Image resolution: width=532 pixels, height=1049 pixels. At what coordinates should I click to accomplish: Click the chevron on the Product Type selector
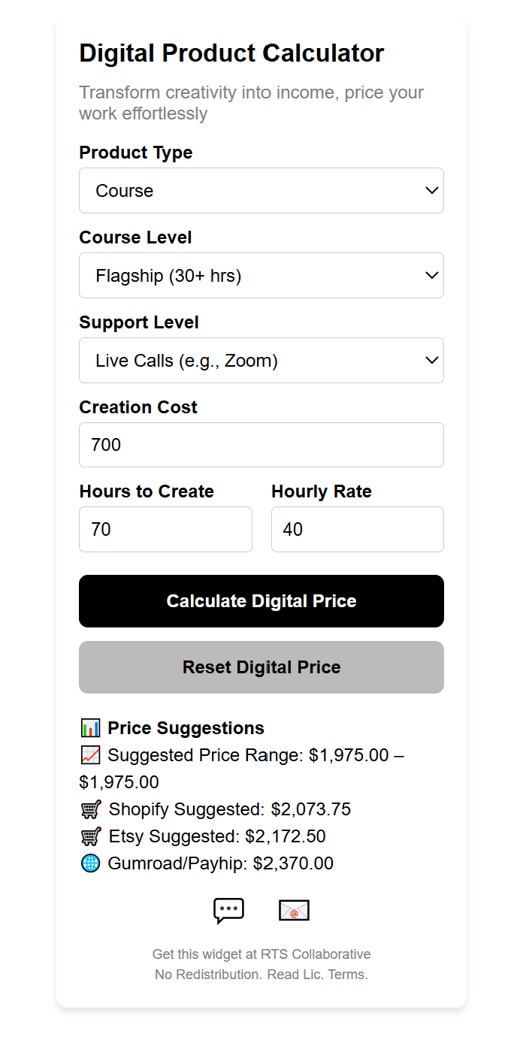point(432,190)
